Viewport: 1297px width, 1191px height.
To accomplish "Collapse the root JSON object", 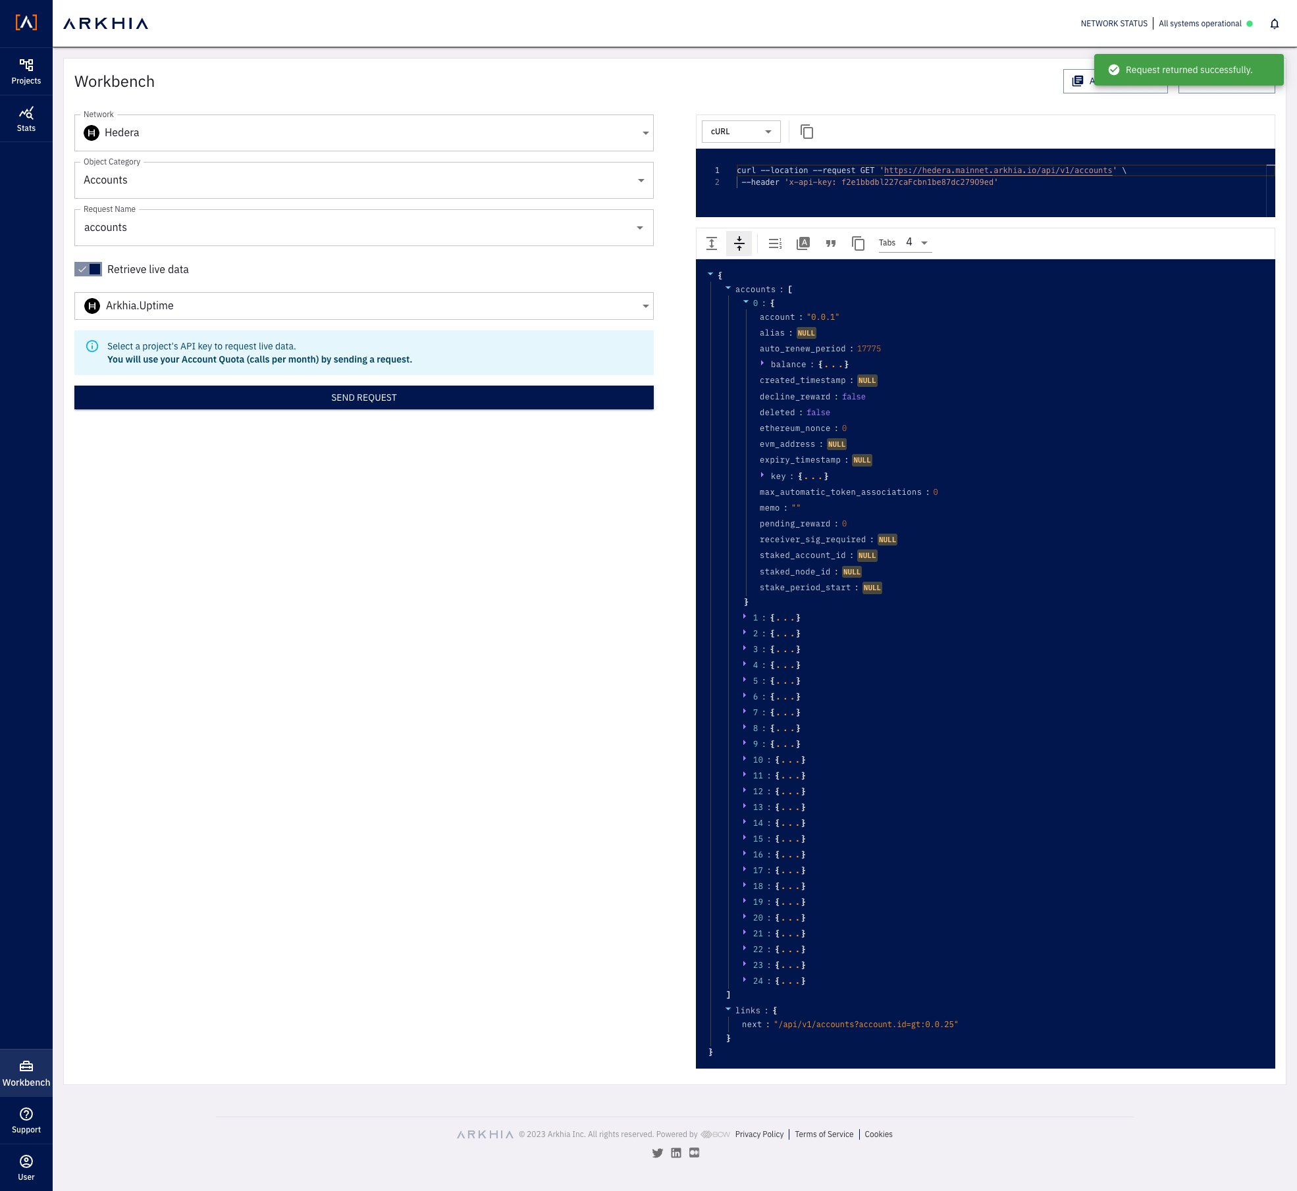I will pos(710,274).
